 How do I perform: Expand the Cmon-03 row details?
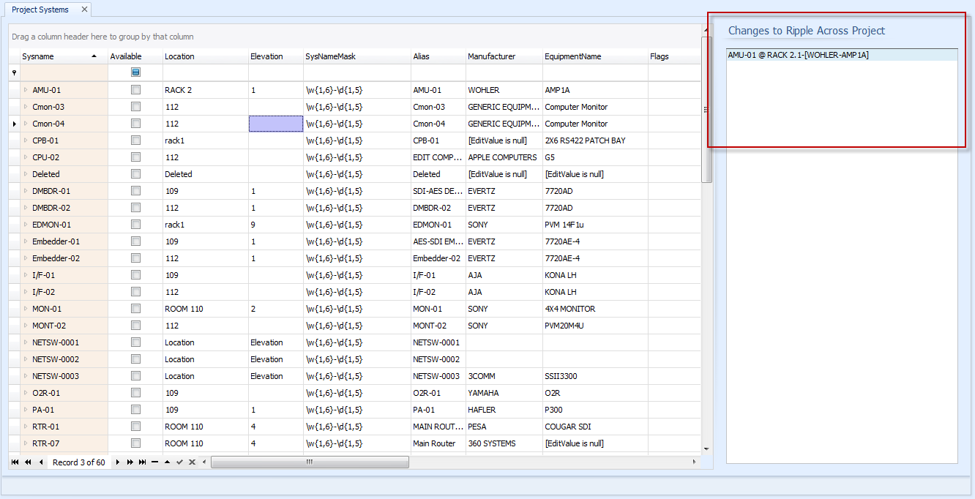tap(26, 106)
